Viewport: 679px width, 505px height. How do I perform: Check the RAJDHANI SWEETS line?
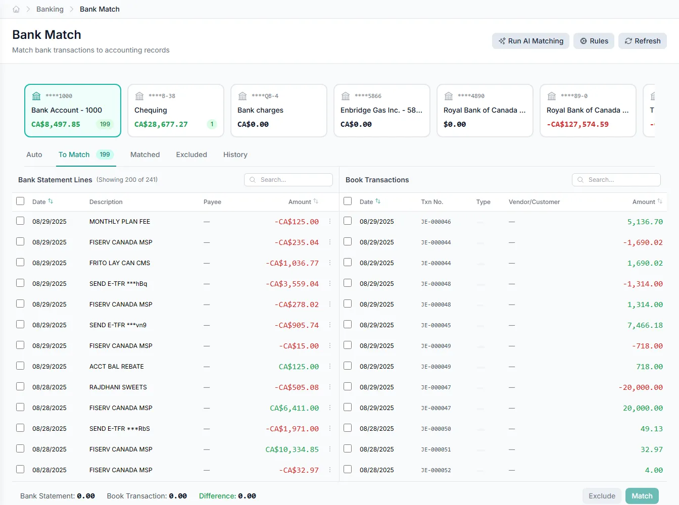point(20,386)
